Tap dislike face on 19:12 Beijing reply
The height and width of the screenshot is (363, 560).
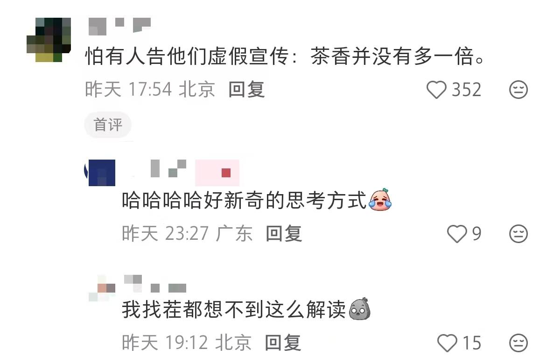(518, 343)
